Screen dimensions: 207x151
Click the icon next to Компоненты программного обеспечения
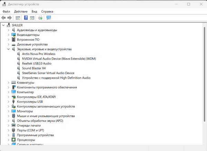[13, 87]
